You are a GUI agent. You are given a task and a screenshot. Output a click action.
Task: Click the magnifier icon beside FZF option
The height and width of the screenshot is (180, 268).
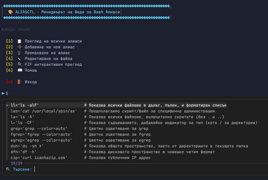(x=19, y=65)
